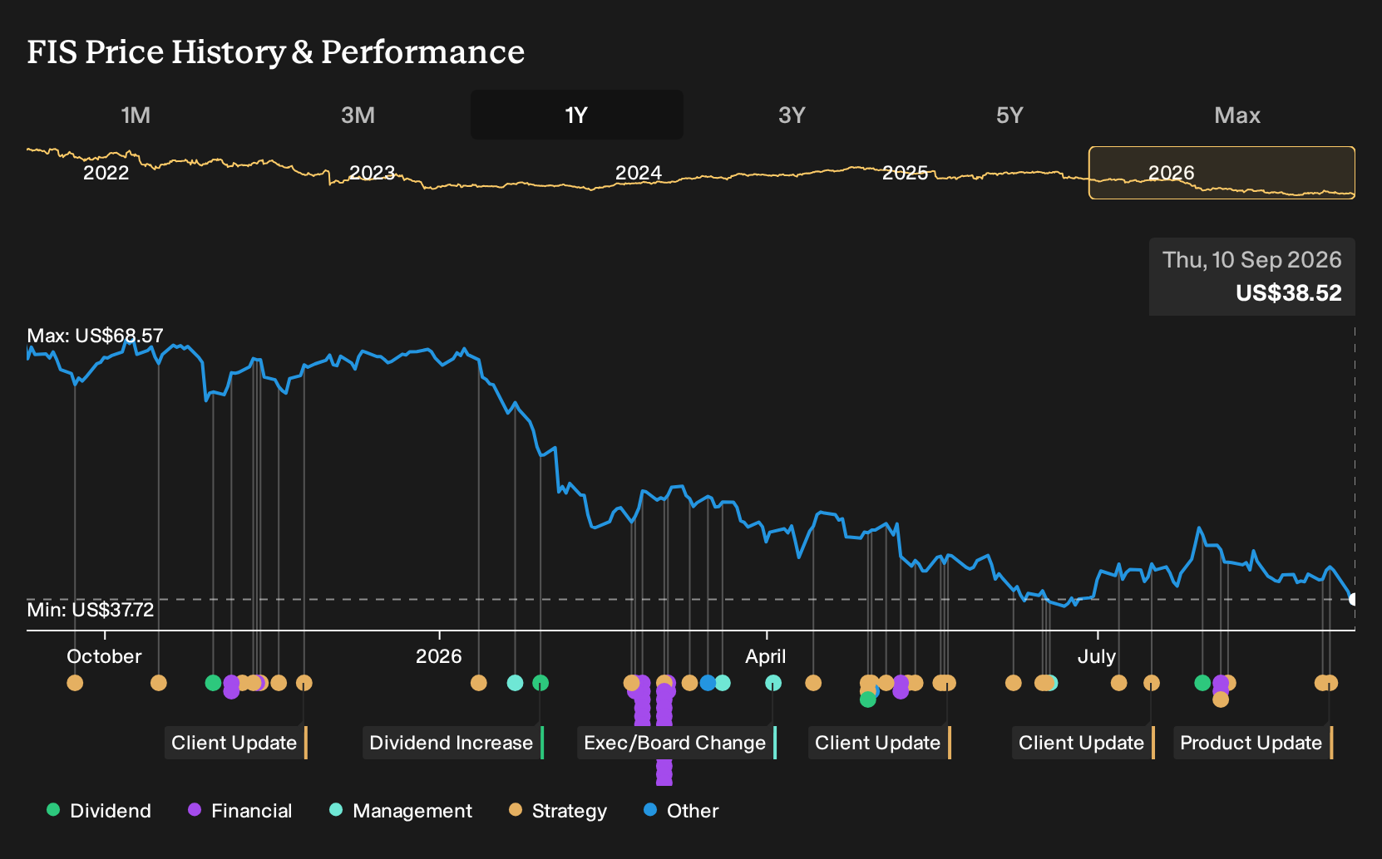The width and height of the screenshot is (1382, 859).
Task: Click the 2024 label in overview chart
Action: tap(639, 173)
